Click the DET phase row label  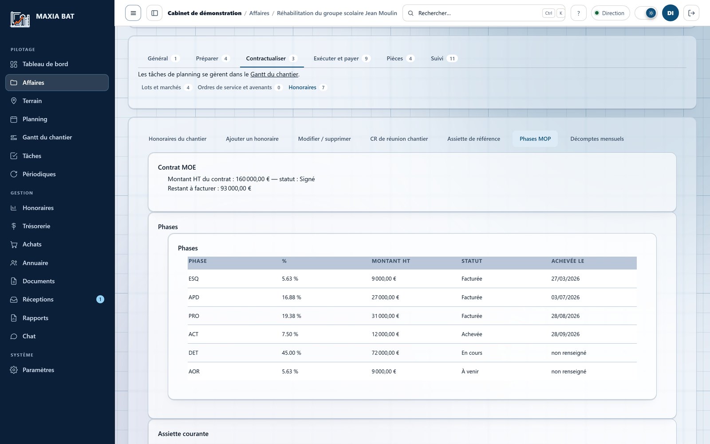click(x=193, y=353)
